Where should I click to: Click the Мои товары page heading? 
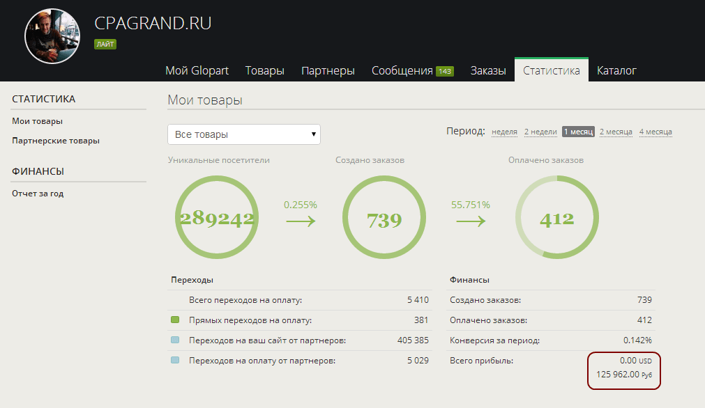coord(205,100)
